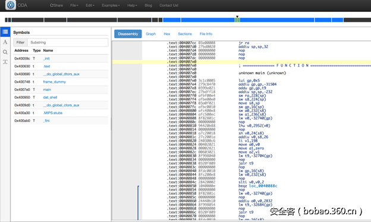Select the frame_dummy symbol
The width and height of the screenshot is (371, 222).
[55, 82]
